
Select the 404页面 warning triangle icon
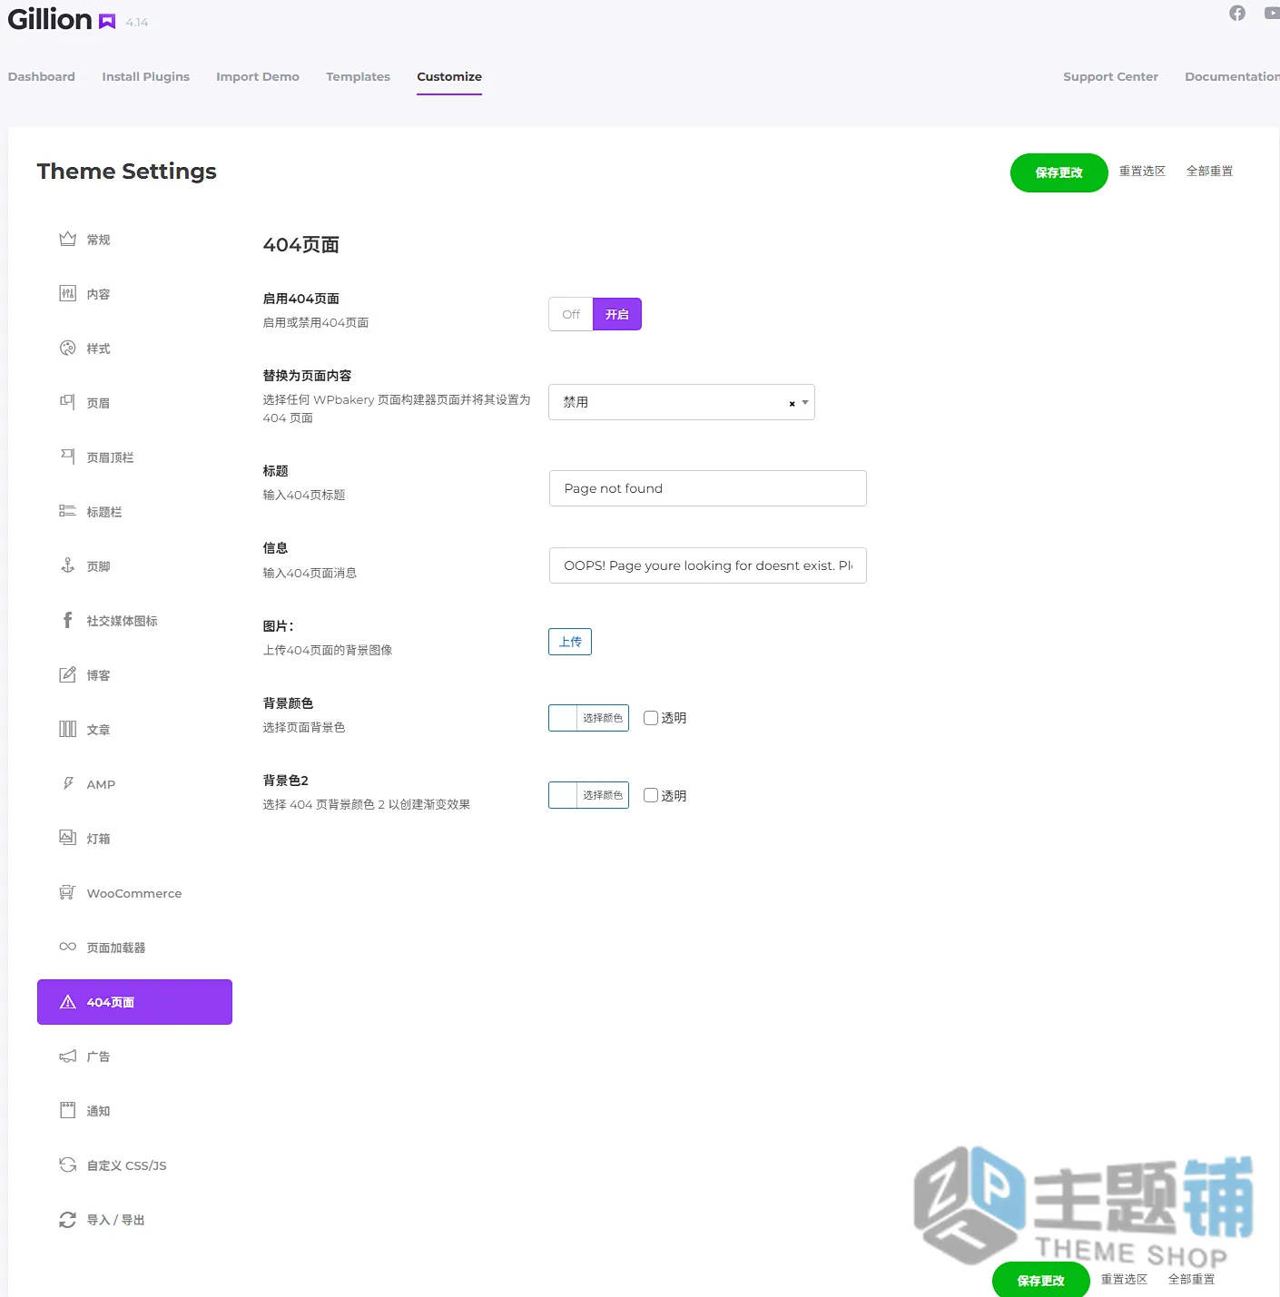(67, 1002)
